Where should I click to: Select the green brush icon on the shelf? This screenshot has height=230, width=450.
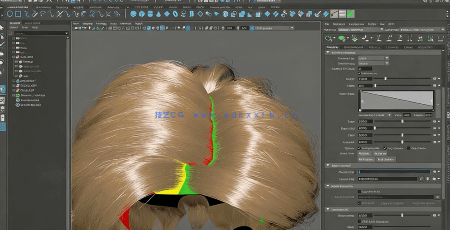350,14
